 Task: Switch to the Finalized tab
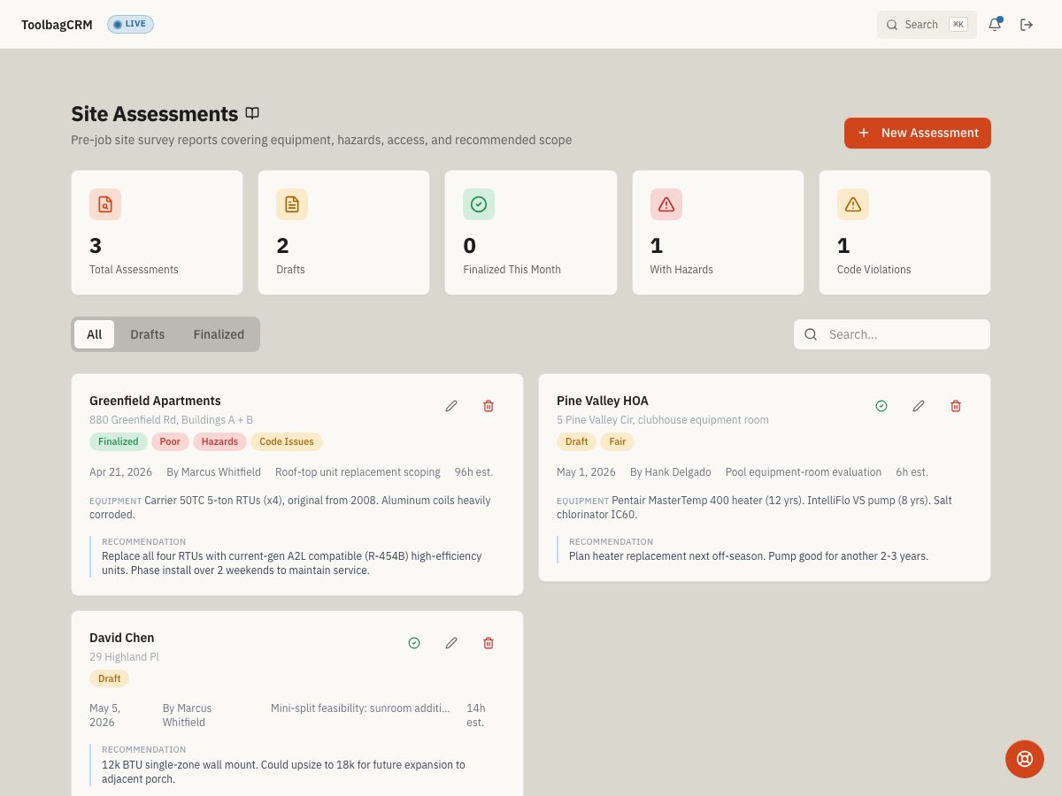219,334
